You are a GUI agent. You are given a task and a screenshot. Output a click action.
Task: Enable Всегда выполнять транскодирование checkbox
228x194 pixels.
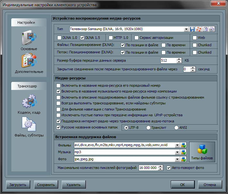coord(58,103)
